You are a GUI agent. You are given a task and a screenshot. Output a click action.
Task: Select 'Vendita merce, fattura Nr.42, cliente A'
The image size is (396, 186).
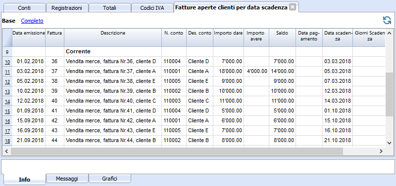[111, 121]
